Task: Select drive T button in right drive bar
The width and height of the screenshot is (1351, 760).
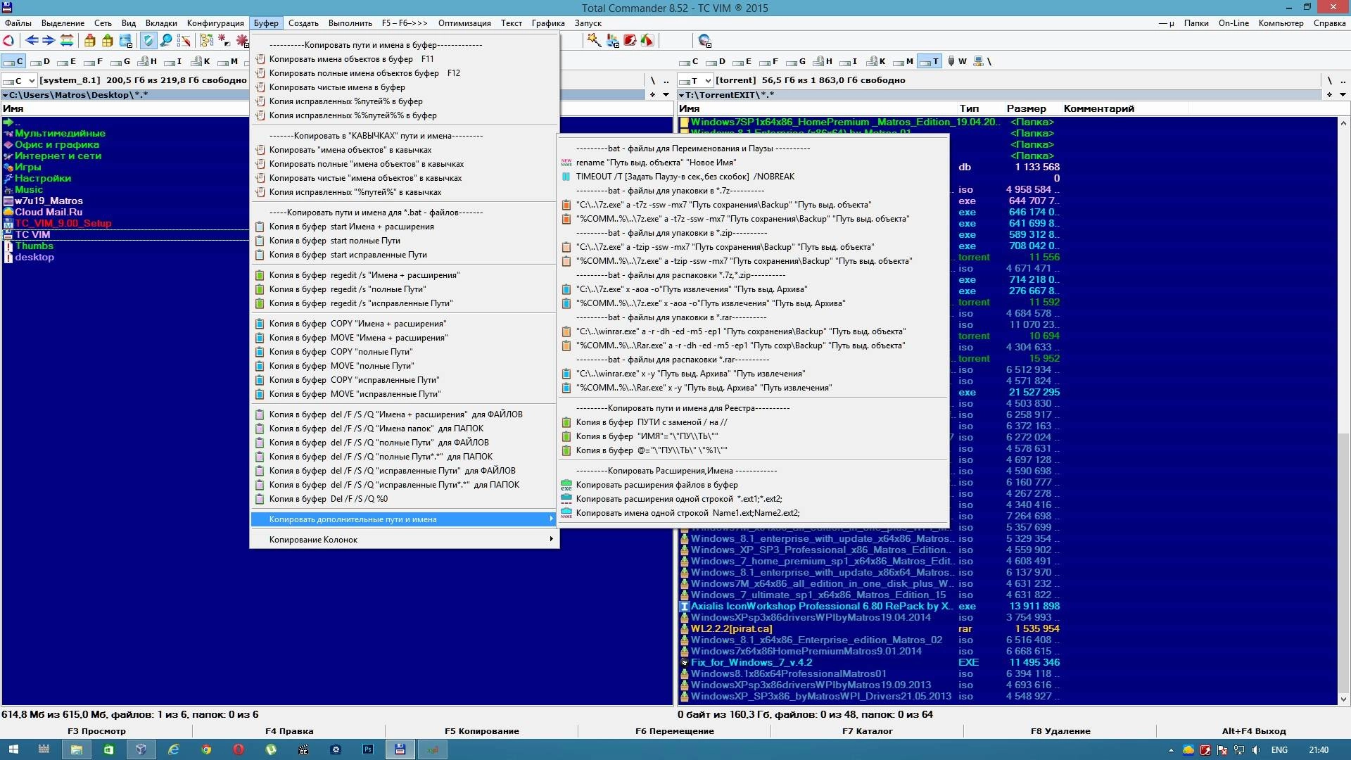Action: [930, 61]
